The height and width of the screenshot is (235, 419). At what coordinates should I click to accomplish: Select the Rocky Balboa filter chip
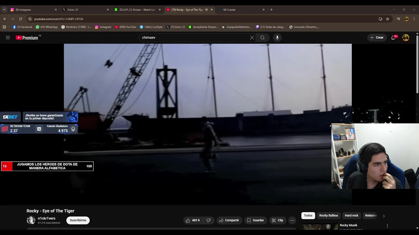328,216
